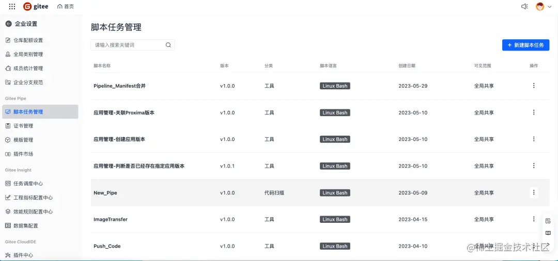Click the 仓库配额设置 edit icon
The height and width of the screenshot is (261, 558).
pyautogui.click(x=8, y=40)
